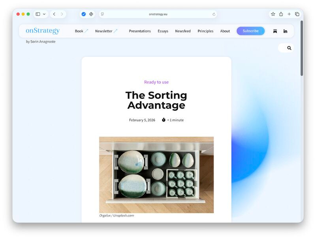Viewport: 316px width, 239px height.
Task: Click the onstrategy.eu address bar
Action: click(x=158, y=14)
